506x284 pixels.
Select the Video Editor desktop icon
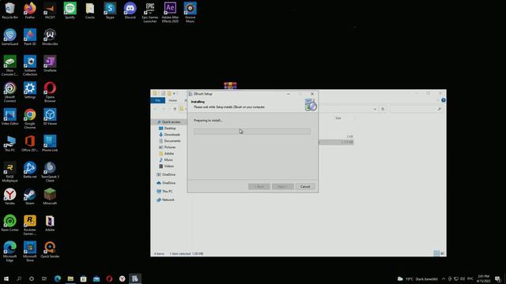(x=9, y=117)
